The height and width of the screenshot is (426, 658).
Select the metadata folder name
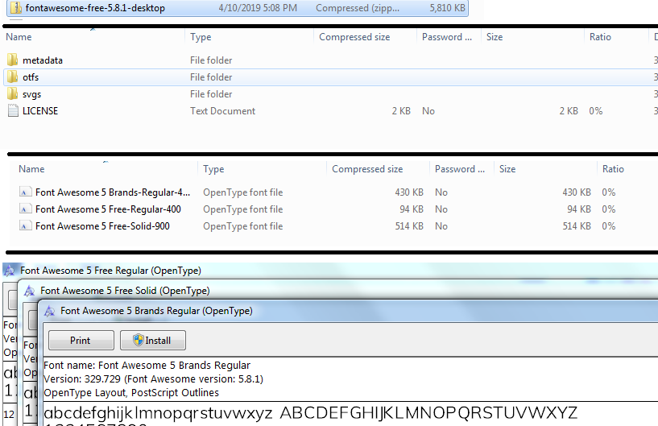[x=43, y=60]
